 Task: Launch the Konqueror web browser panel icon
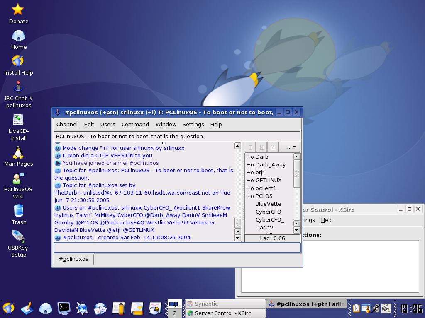[82, 308]
